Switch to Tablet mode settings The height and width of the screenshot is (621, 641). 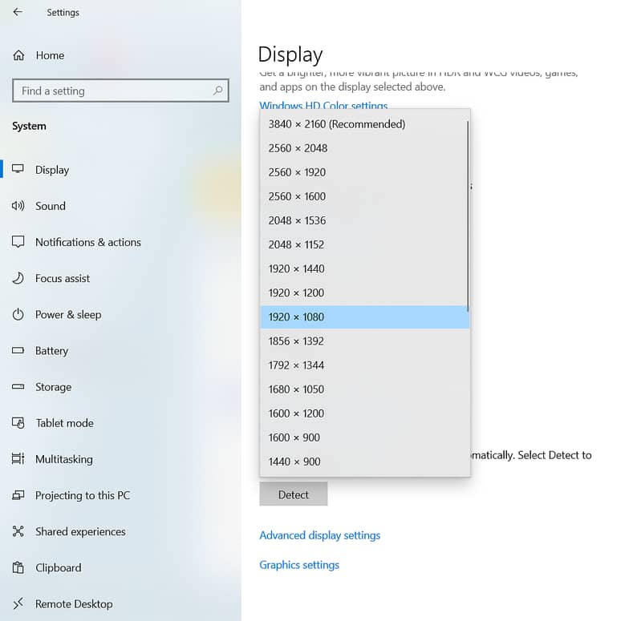[x=64, y=423]
